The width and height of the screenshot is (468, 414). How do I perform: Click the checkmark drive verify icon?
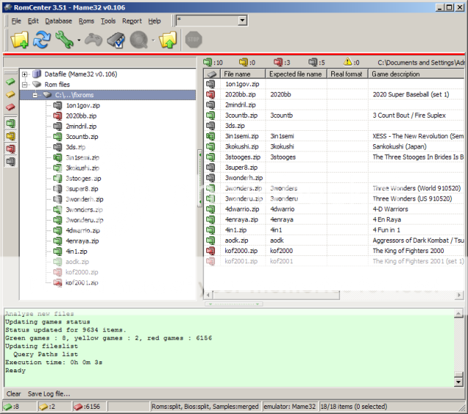[116, 41]
